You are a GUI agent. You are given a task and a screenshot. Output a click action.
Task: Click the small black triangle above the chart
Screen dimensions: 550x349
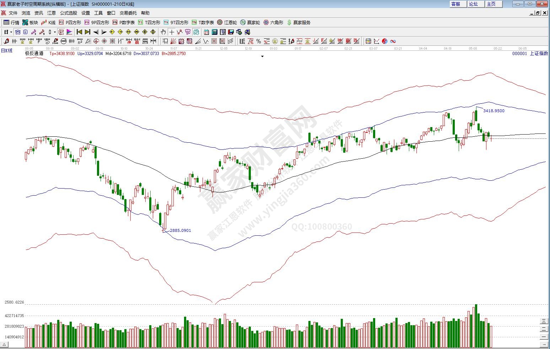coord(262,56)
